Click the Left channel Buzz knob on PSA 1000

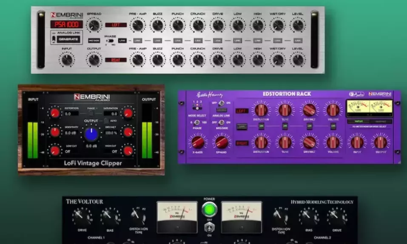(157, 25)
